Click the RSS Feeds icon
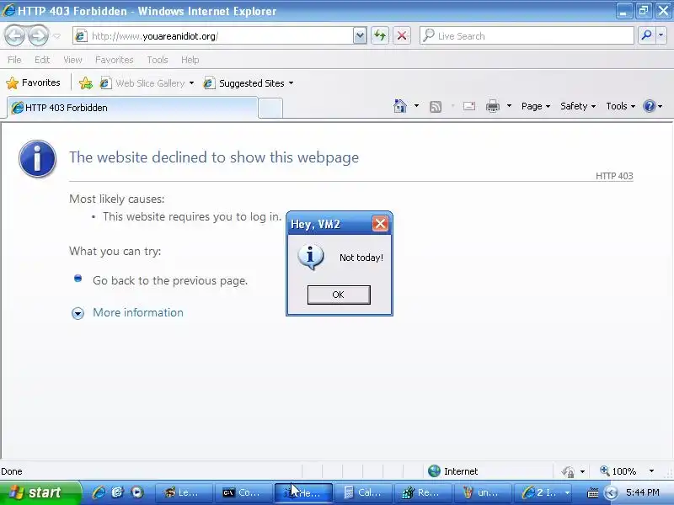674x505 pixels. click(436, 106)
